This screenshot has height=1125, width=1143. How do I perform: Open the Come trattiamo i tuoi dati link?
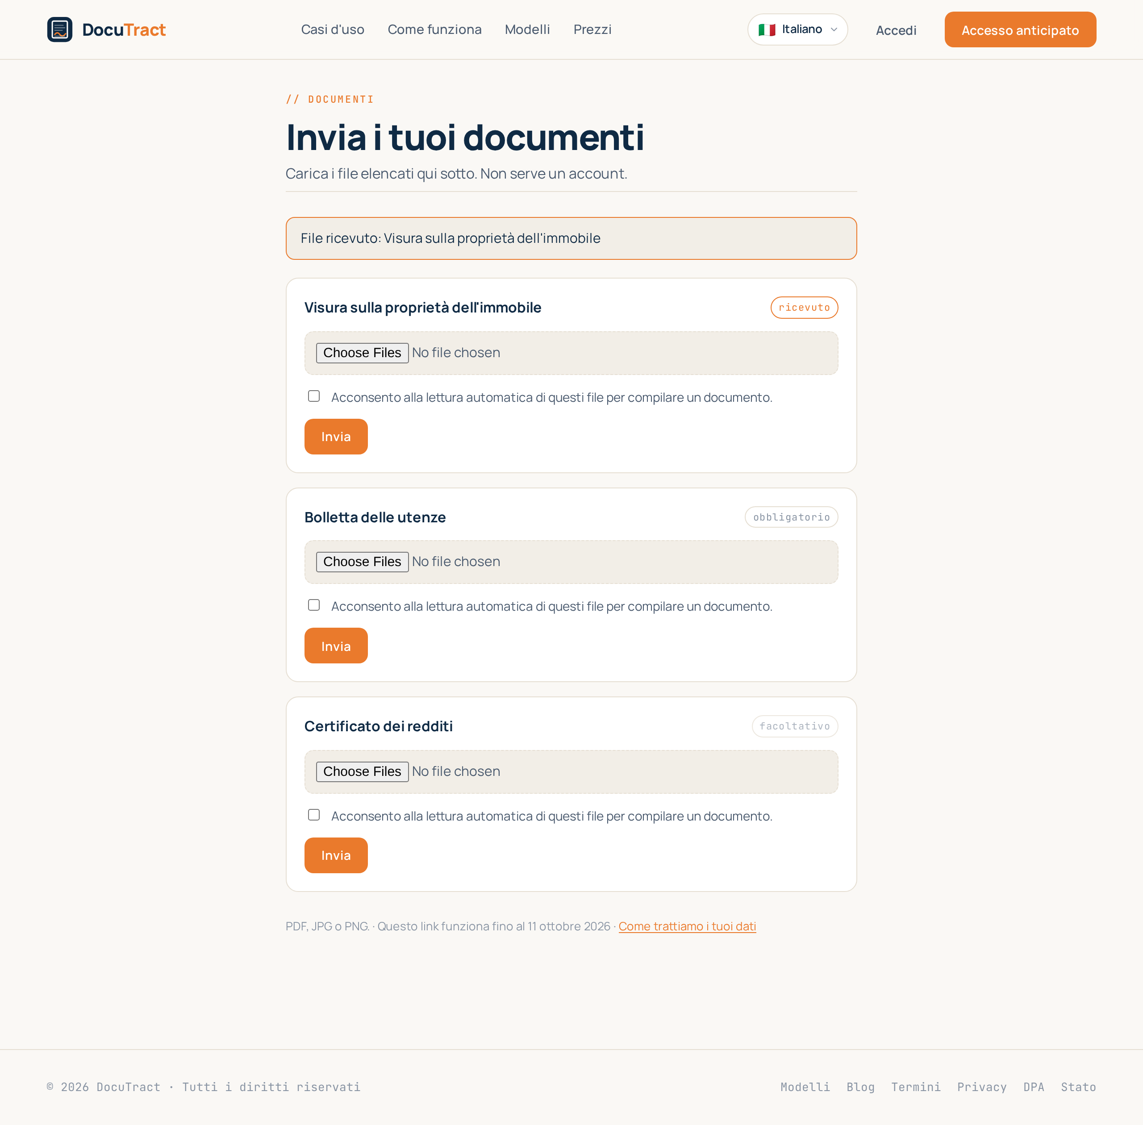pos(687,926)
